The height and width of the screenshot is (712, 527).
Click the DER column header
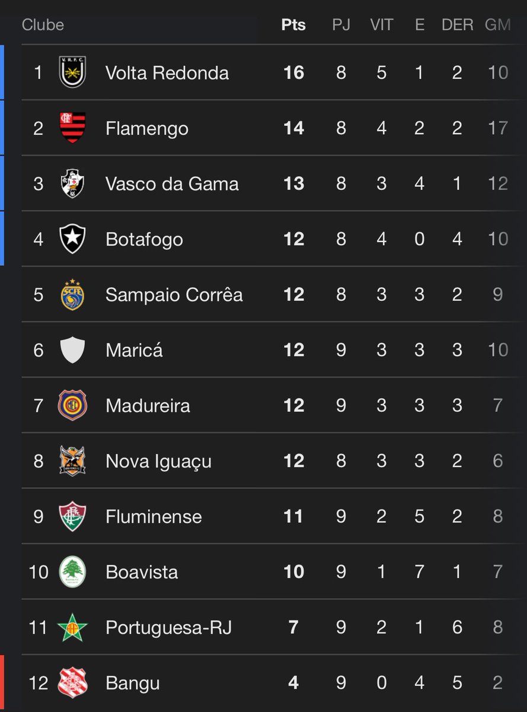[x=457, y=25]
